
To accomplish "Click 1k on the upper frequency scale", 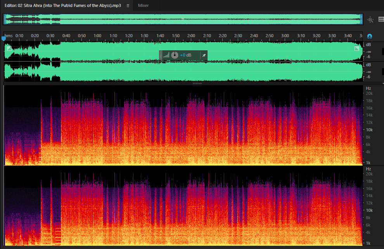I will pos(368,163).
